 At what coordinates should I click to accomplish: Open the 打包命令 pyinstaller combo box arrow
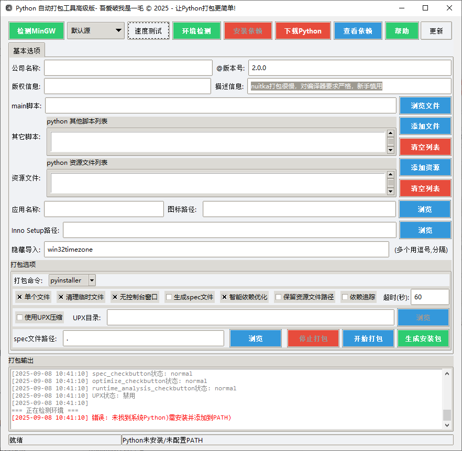click(92, 280)
